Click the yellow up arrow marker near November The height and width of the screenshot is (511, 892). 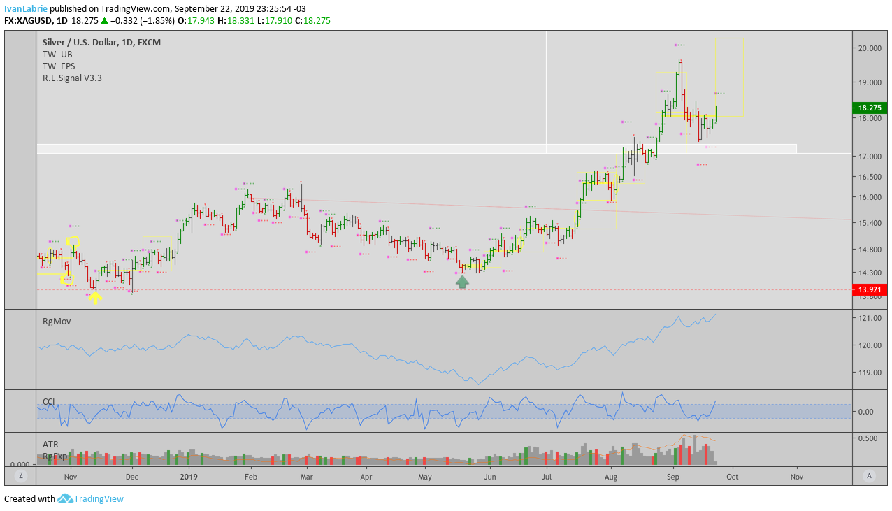tap(95, 297)
